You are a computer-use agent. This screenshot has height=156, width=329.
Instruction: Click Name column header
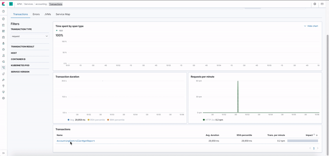click(60, 135)
